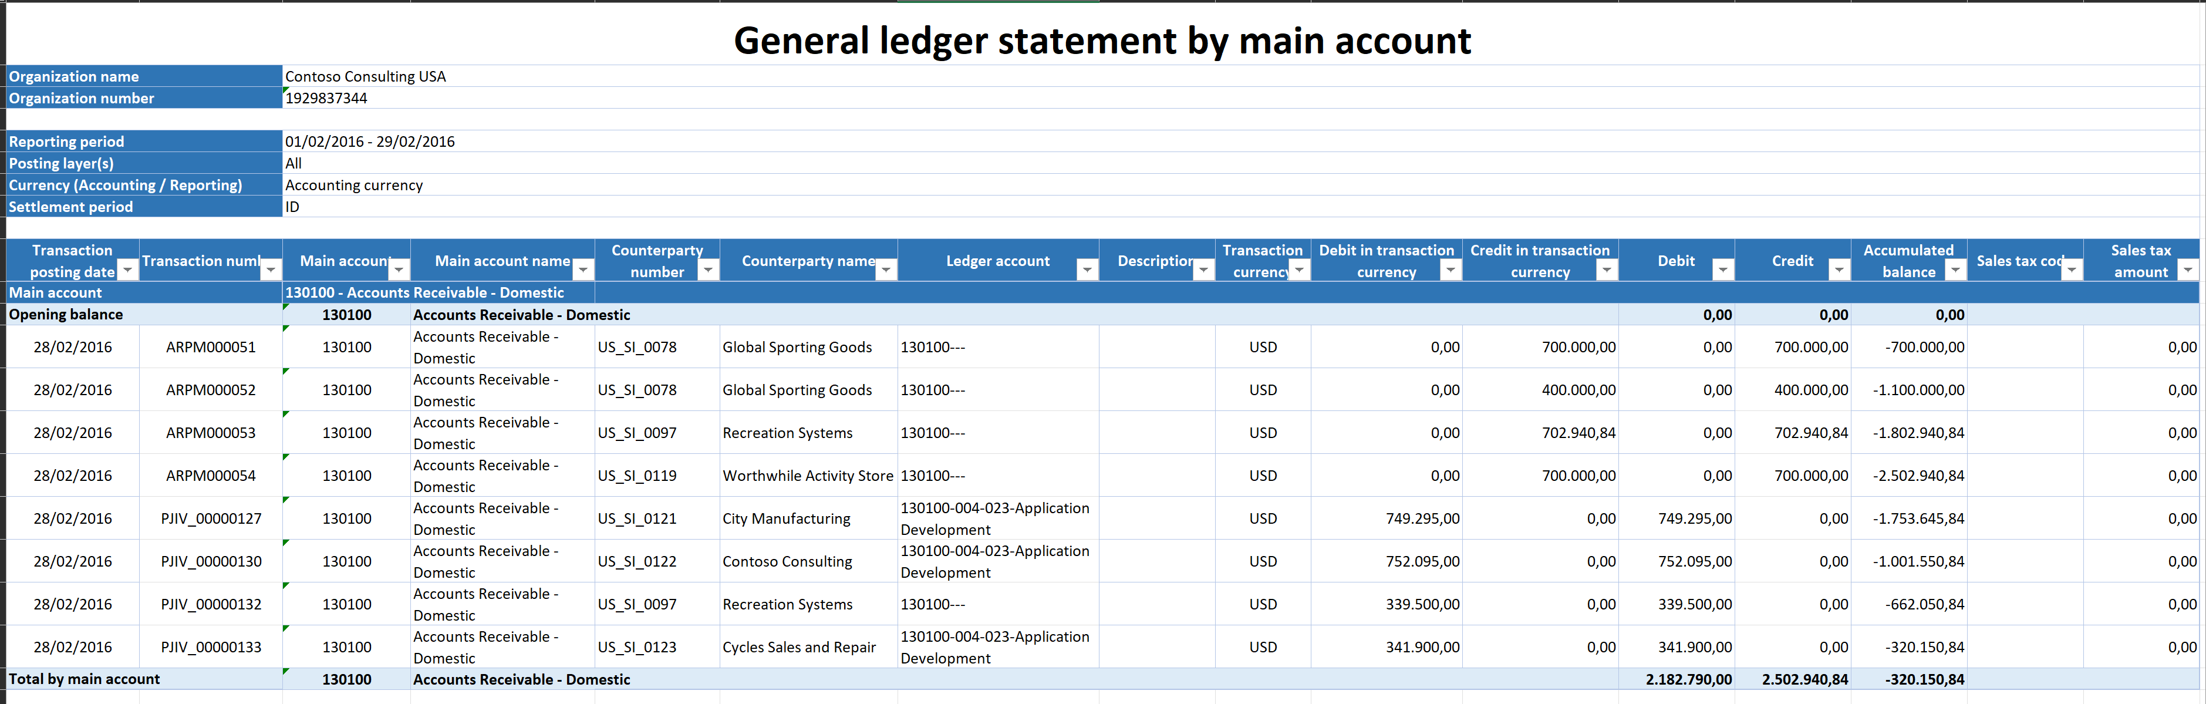This screenshot has width=2206, height=704.
Task: Open the Transaction number filter dropdown
Action: point(271,271)
